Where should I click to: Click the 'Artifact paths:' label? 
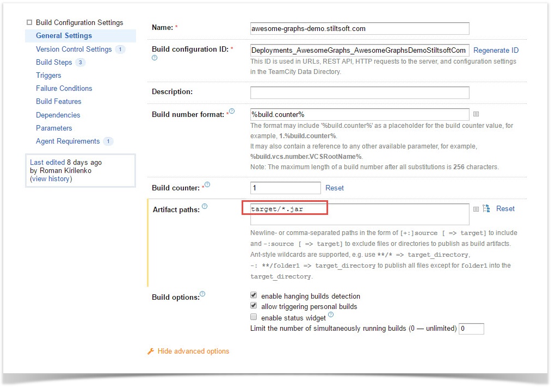(176, 210)
